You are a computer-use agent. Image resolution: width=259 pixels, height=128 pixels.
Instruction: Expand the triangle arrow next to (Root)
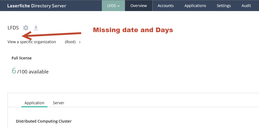(x=80, y=42)
